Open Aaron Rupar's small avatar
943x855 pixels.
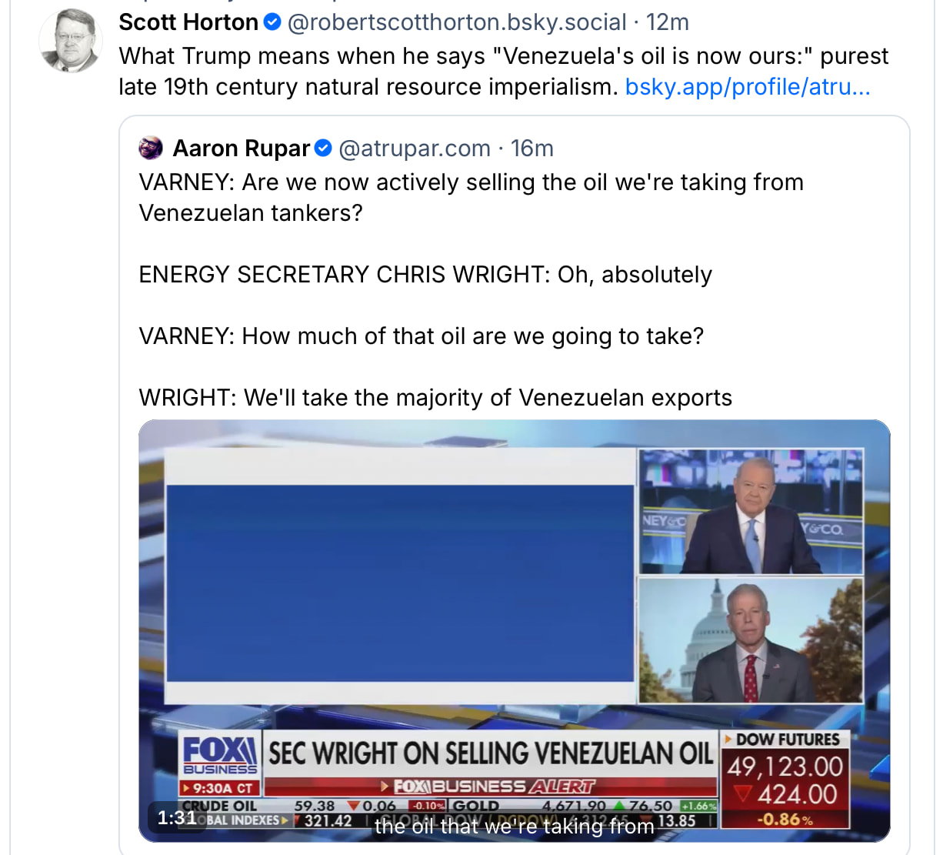151,148
